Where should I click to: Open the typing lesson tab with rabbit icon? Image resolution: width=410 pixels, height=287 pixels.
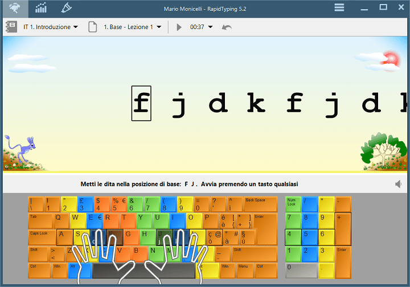point(14,9)
